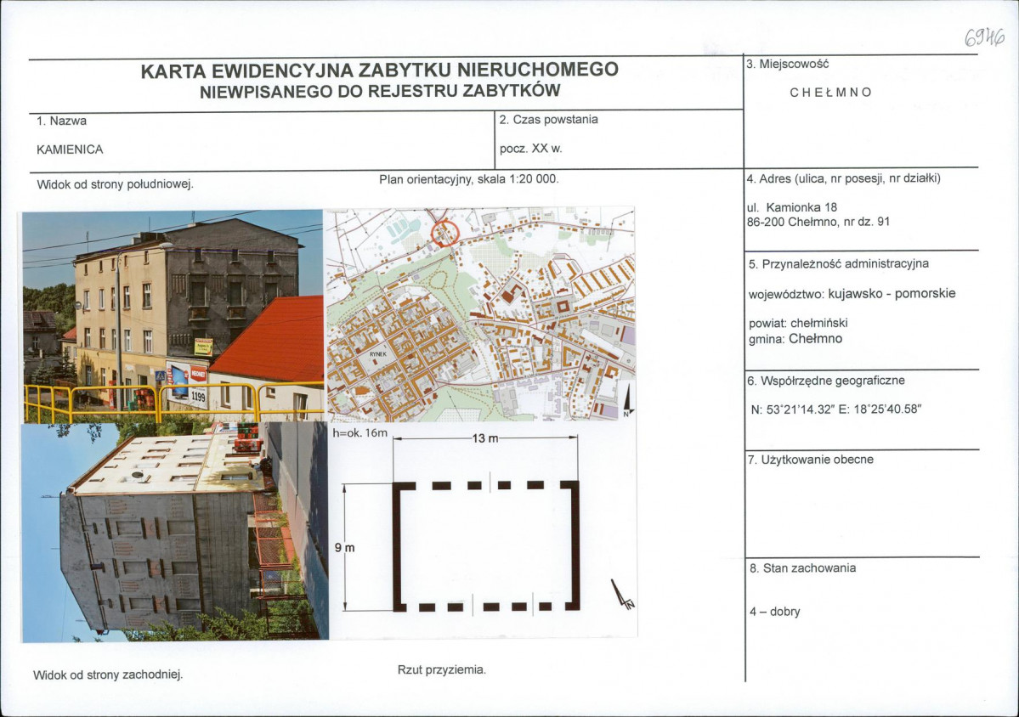Image resolution: width=1019 pixels, height=717 pixels.
Task: Open the south view photo of the tenement
Action: click(173, 316)
